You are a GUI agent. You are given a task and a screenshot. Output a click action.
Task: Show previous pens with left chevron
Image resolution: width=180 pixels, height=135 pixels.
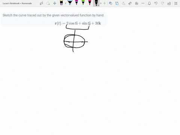point(66,3)
